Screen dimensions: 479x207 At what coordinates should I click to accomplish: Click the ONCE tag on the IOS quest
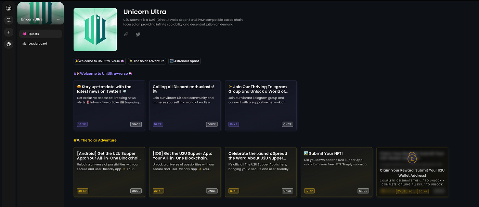pos(212,191)
